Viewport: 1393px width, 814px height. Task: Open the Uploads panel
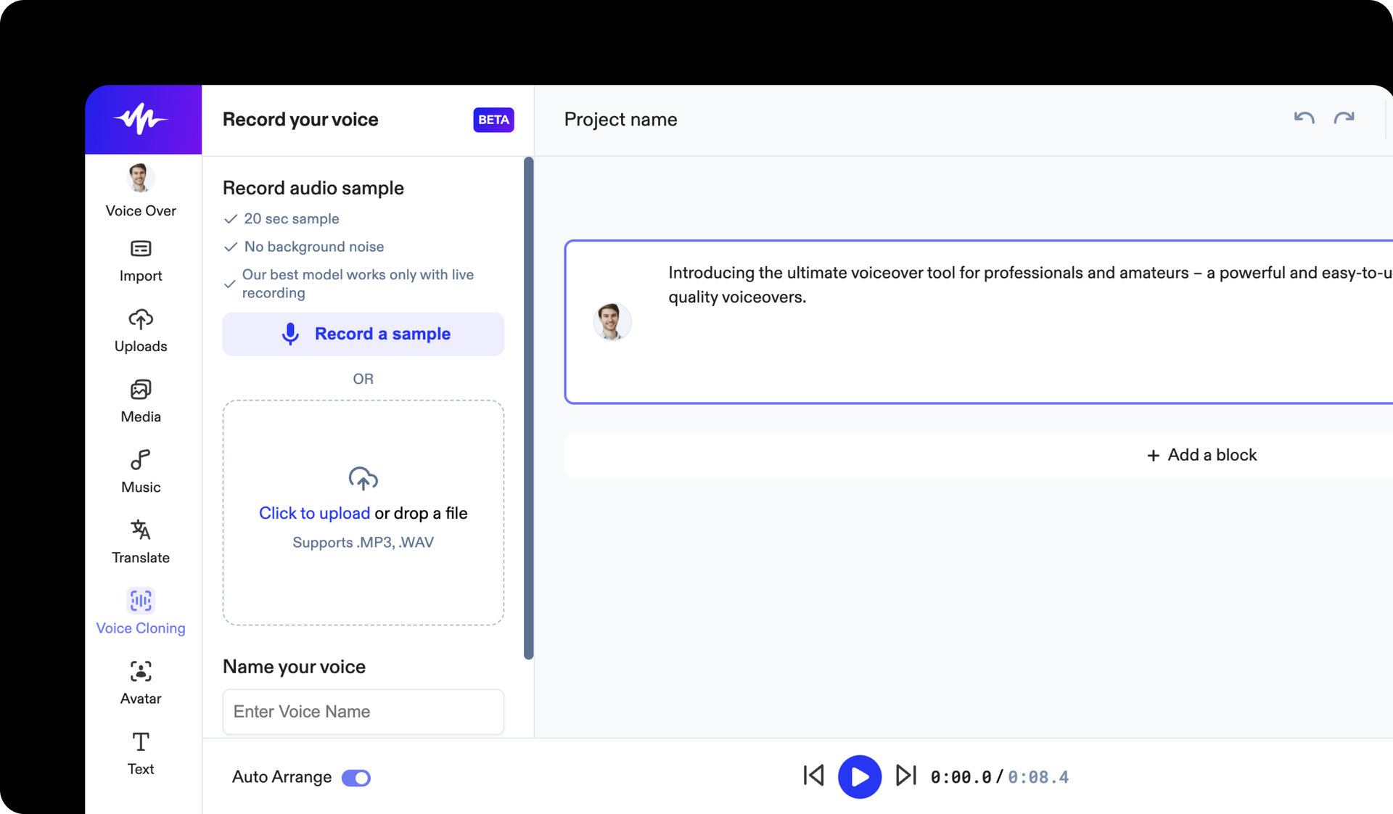pyautogui.click(x=140, y=332)
